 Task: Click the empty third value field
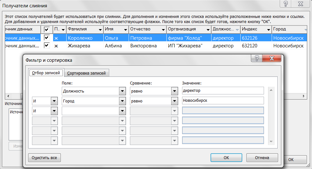(x=223, y=110)
